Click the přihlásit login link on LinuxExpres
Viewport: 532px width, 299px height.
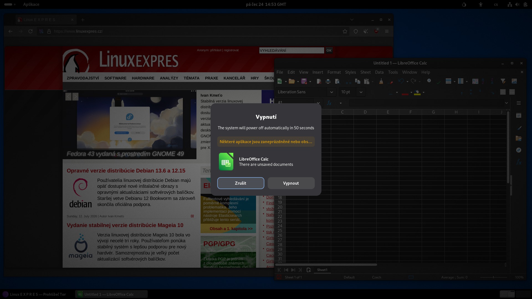coord(216,50)
